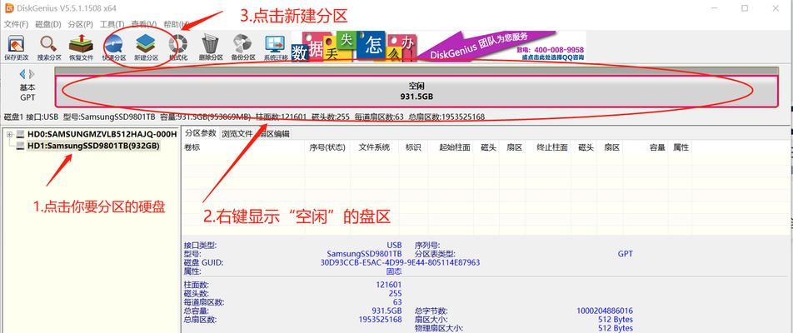Image resolution: width=793 pixels, height=333 pixels.
Task: Click the disk GUID value 30D93CCB-E5AC-4D99
Action: tap(400, 263)
